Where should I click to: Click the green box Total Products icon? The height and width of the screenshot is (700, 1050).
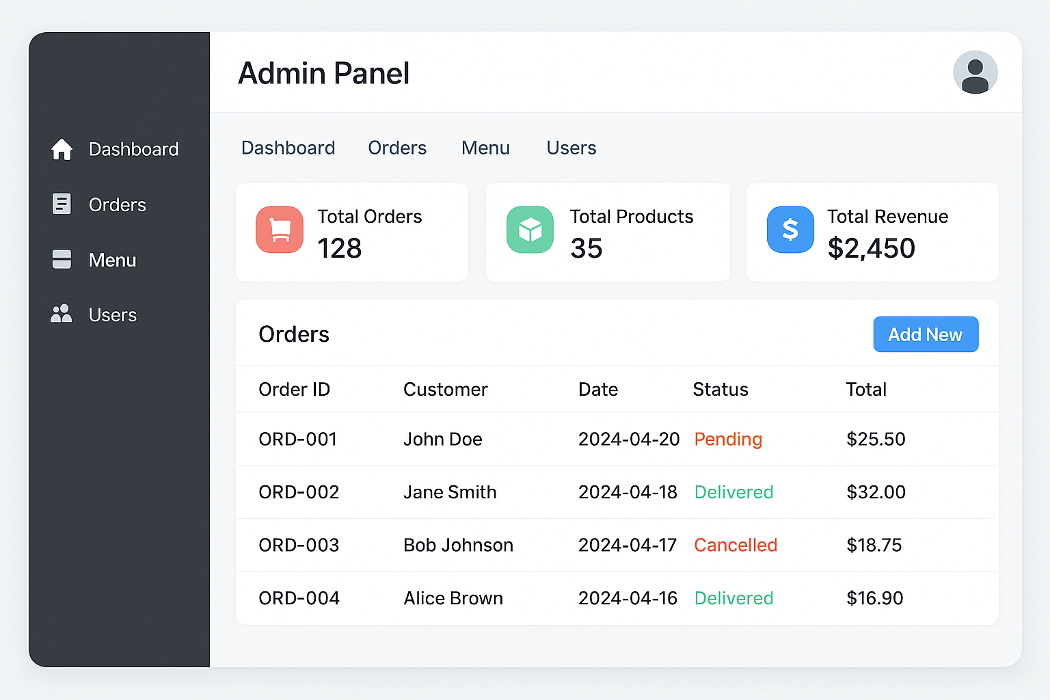tap(530, 230)
